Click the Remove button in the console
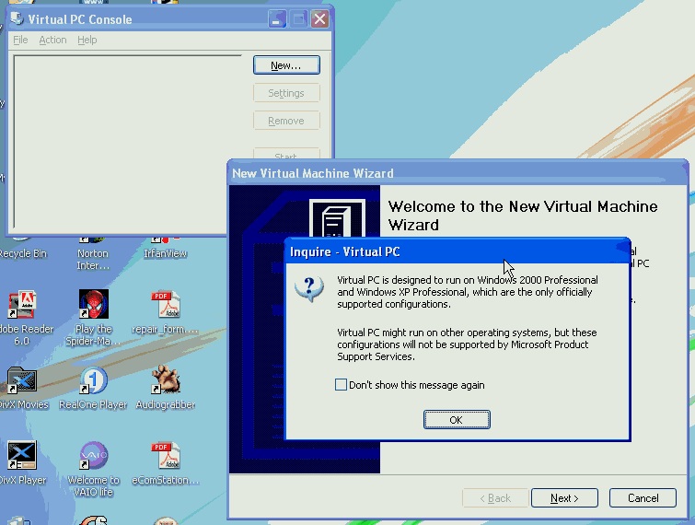The image size is (695, 525). pyautogui.click(x=286, y=121)
